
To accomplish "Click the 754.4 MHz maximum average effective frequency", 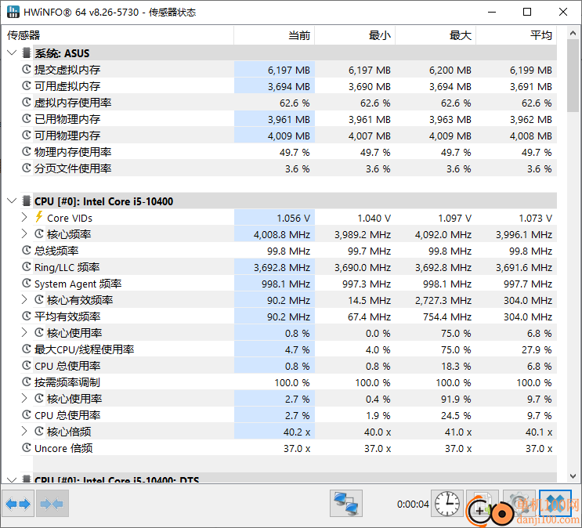I will [447, 316].
